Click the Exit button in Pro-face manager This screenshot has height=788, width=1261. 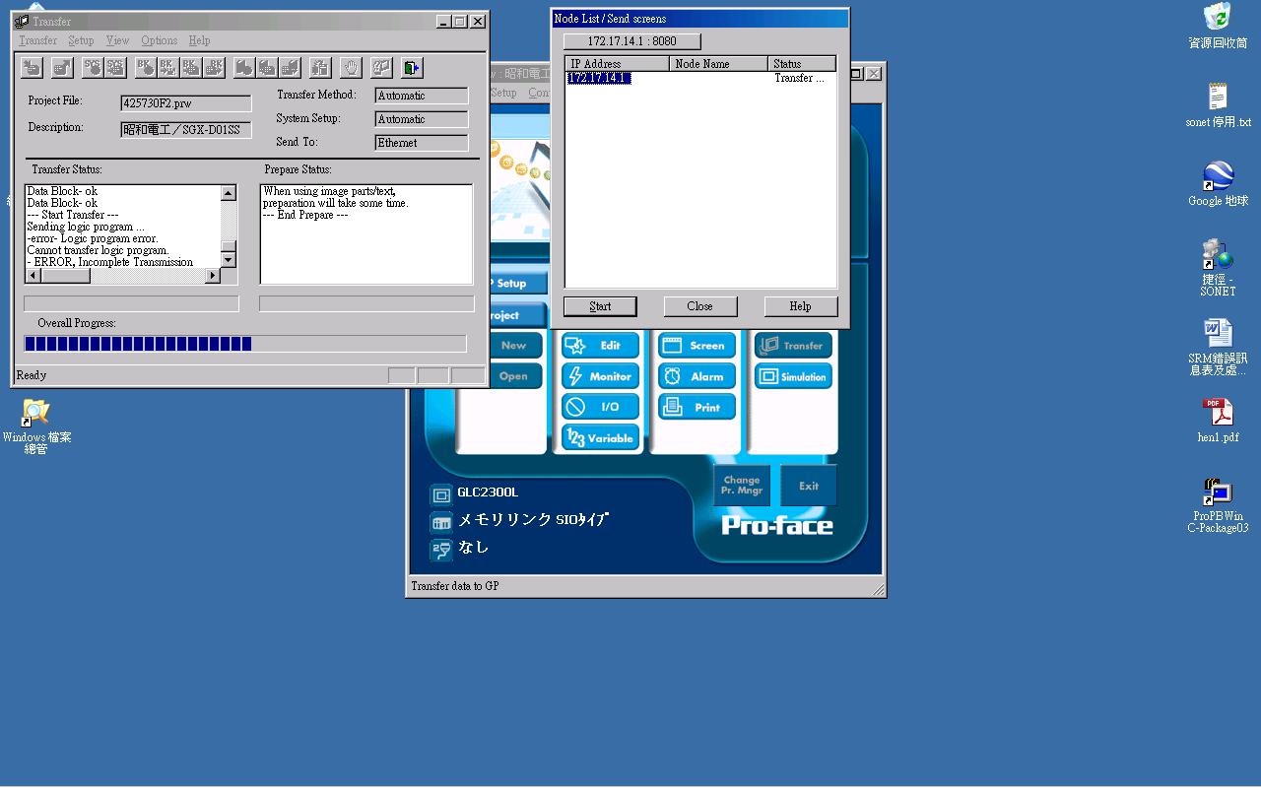[x=808, y=486]
